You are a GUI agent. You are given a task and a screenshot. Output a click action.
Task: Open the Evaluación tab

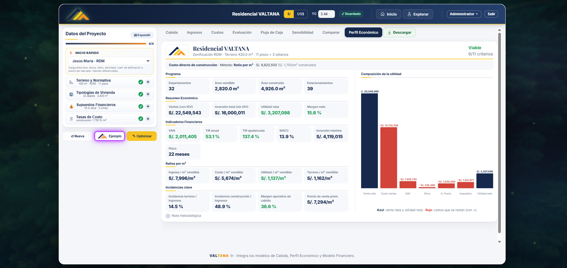(242, 33)
